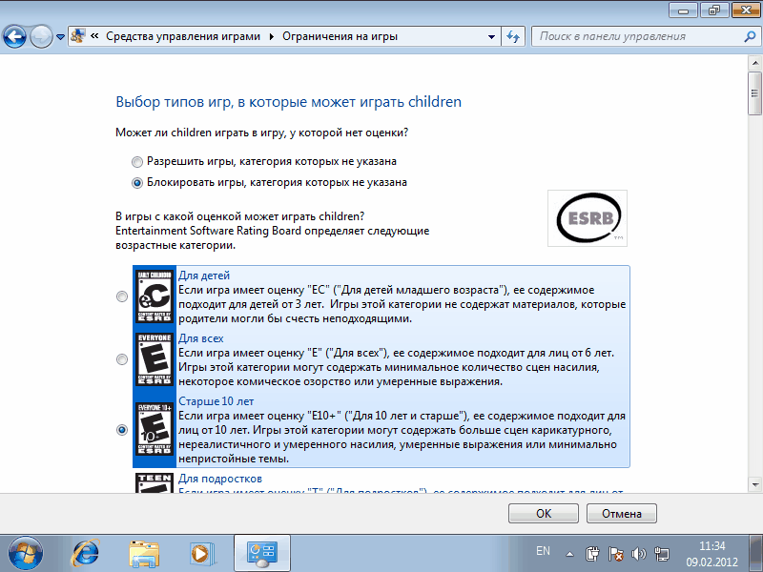Click the EN language indicator
The height and width of the screenshot is (572, 763).
(543, 551)
